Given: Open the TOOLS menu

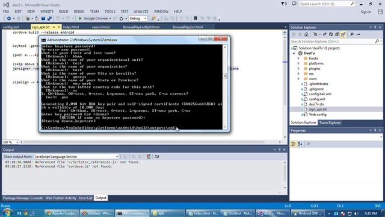Looking at the screenshot, I should coord(109,11).
